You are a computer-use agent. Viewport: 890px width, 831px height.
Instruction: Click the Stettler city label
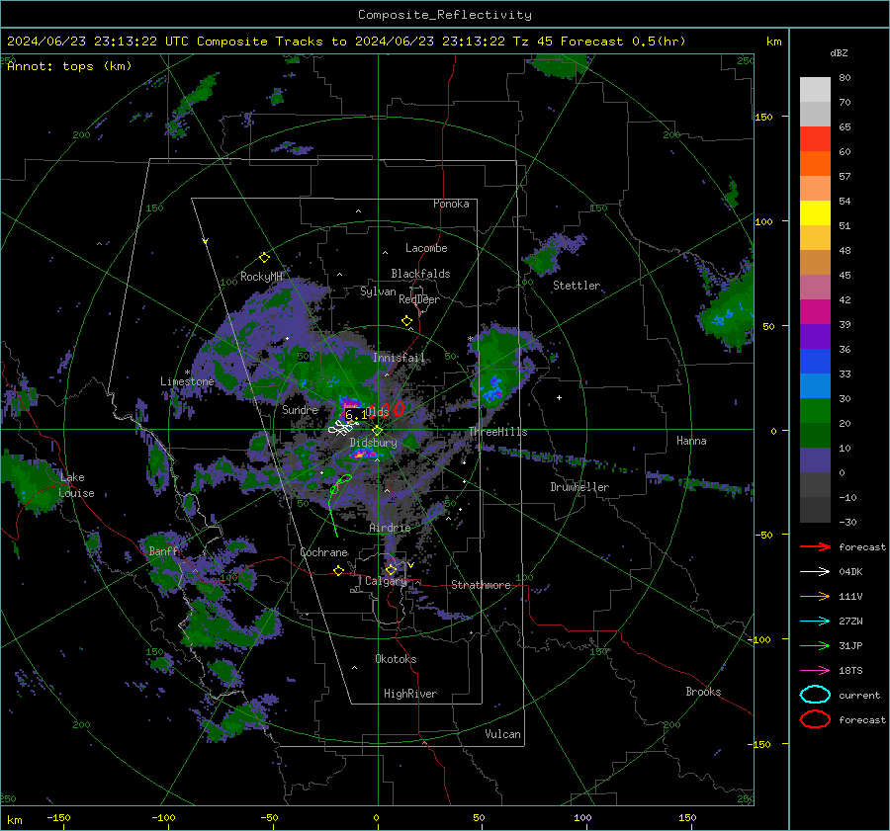coord(577,286)
